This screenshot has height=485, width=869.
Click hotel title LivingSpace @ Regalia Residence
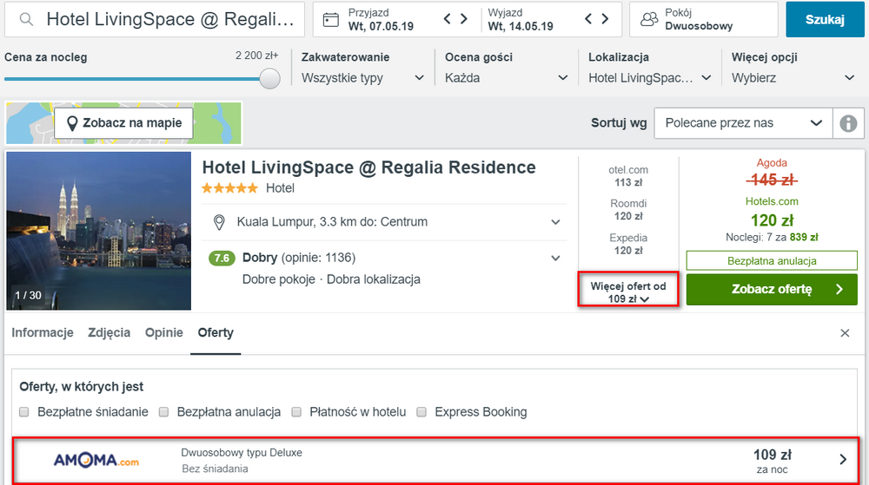pos(368,167)
